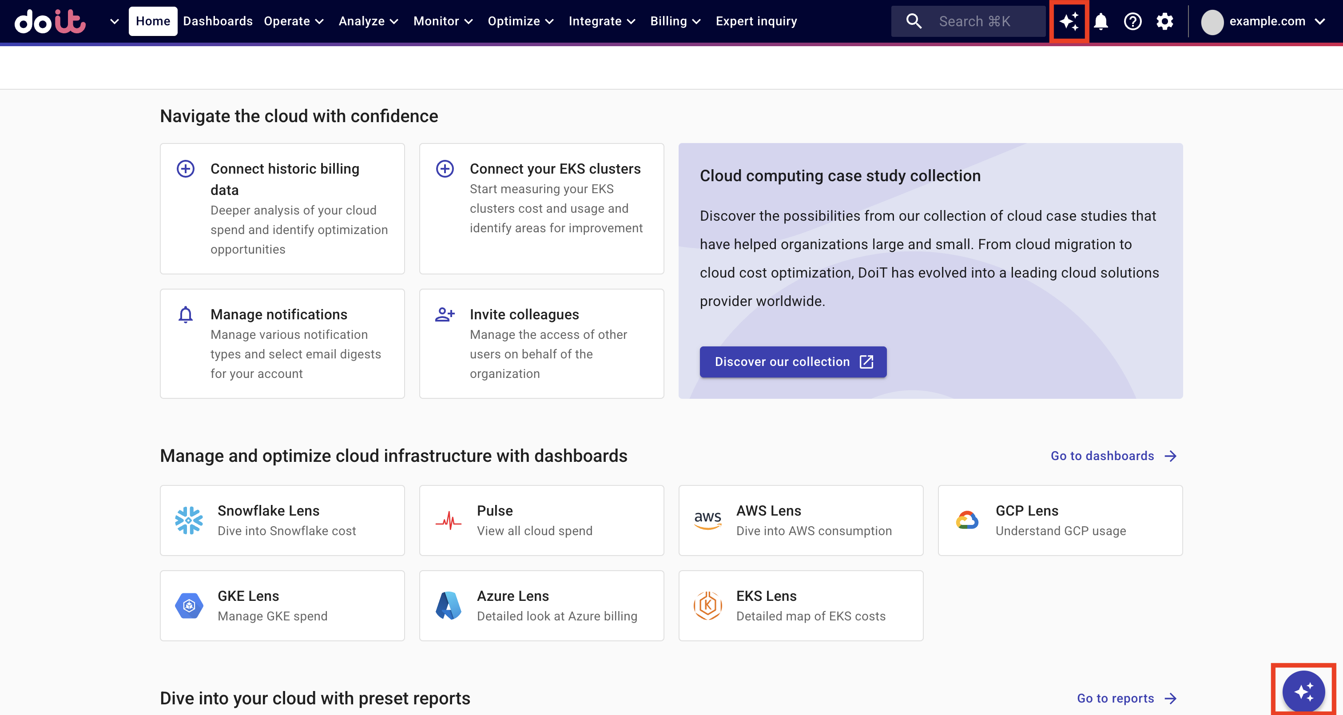
Task: Click the user avatar circle
Action: (x=1212, y=22)
